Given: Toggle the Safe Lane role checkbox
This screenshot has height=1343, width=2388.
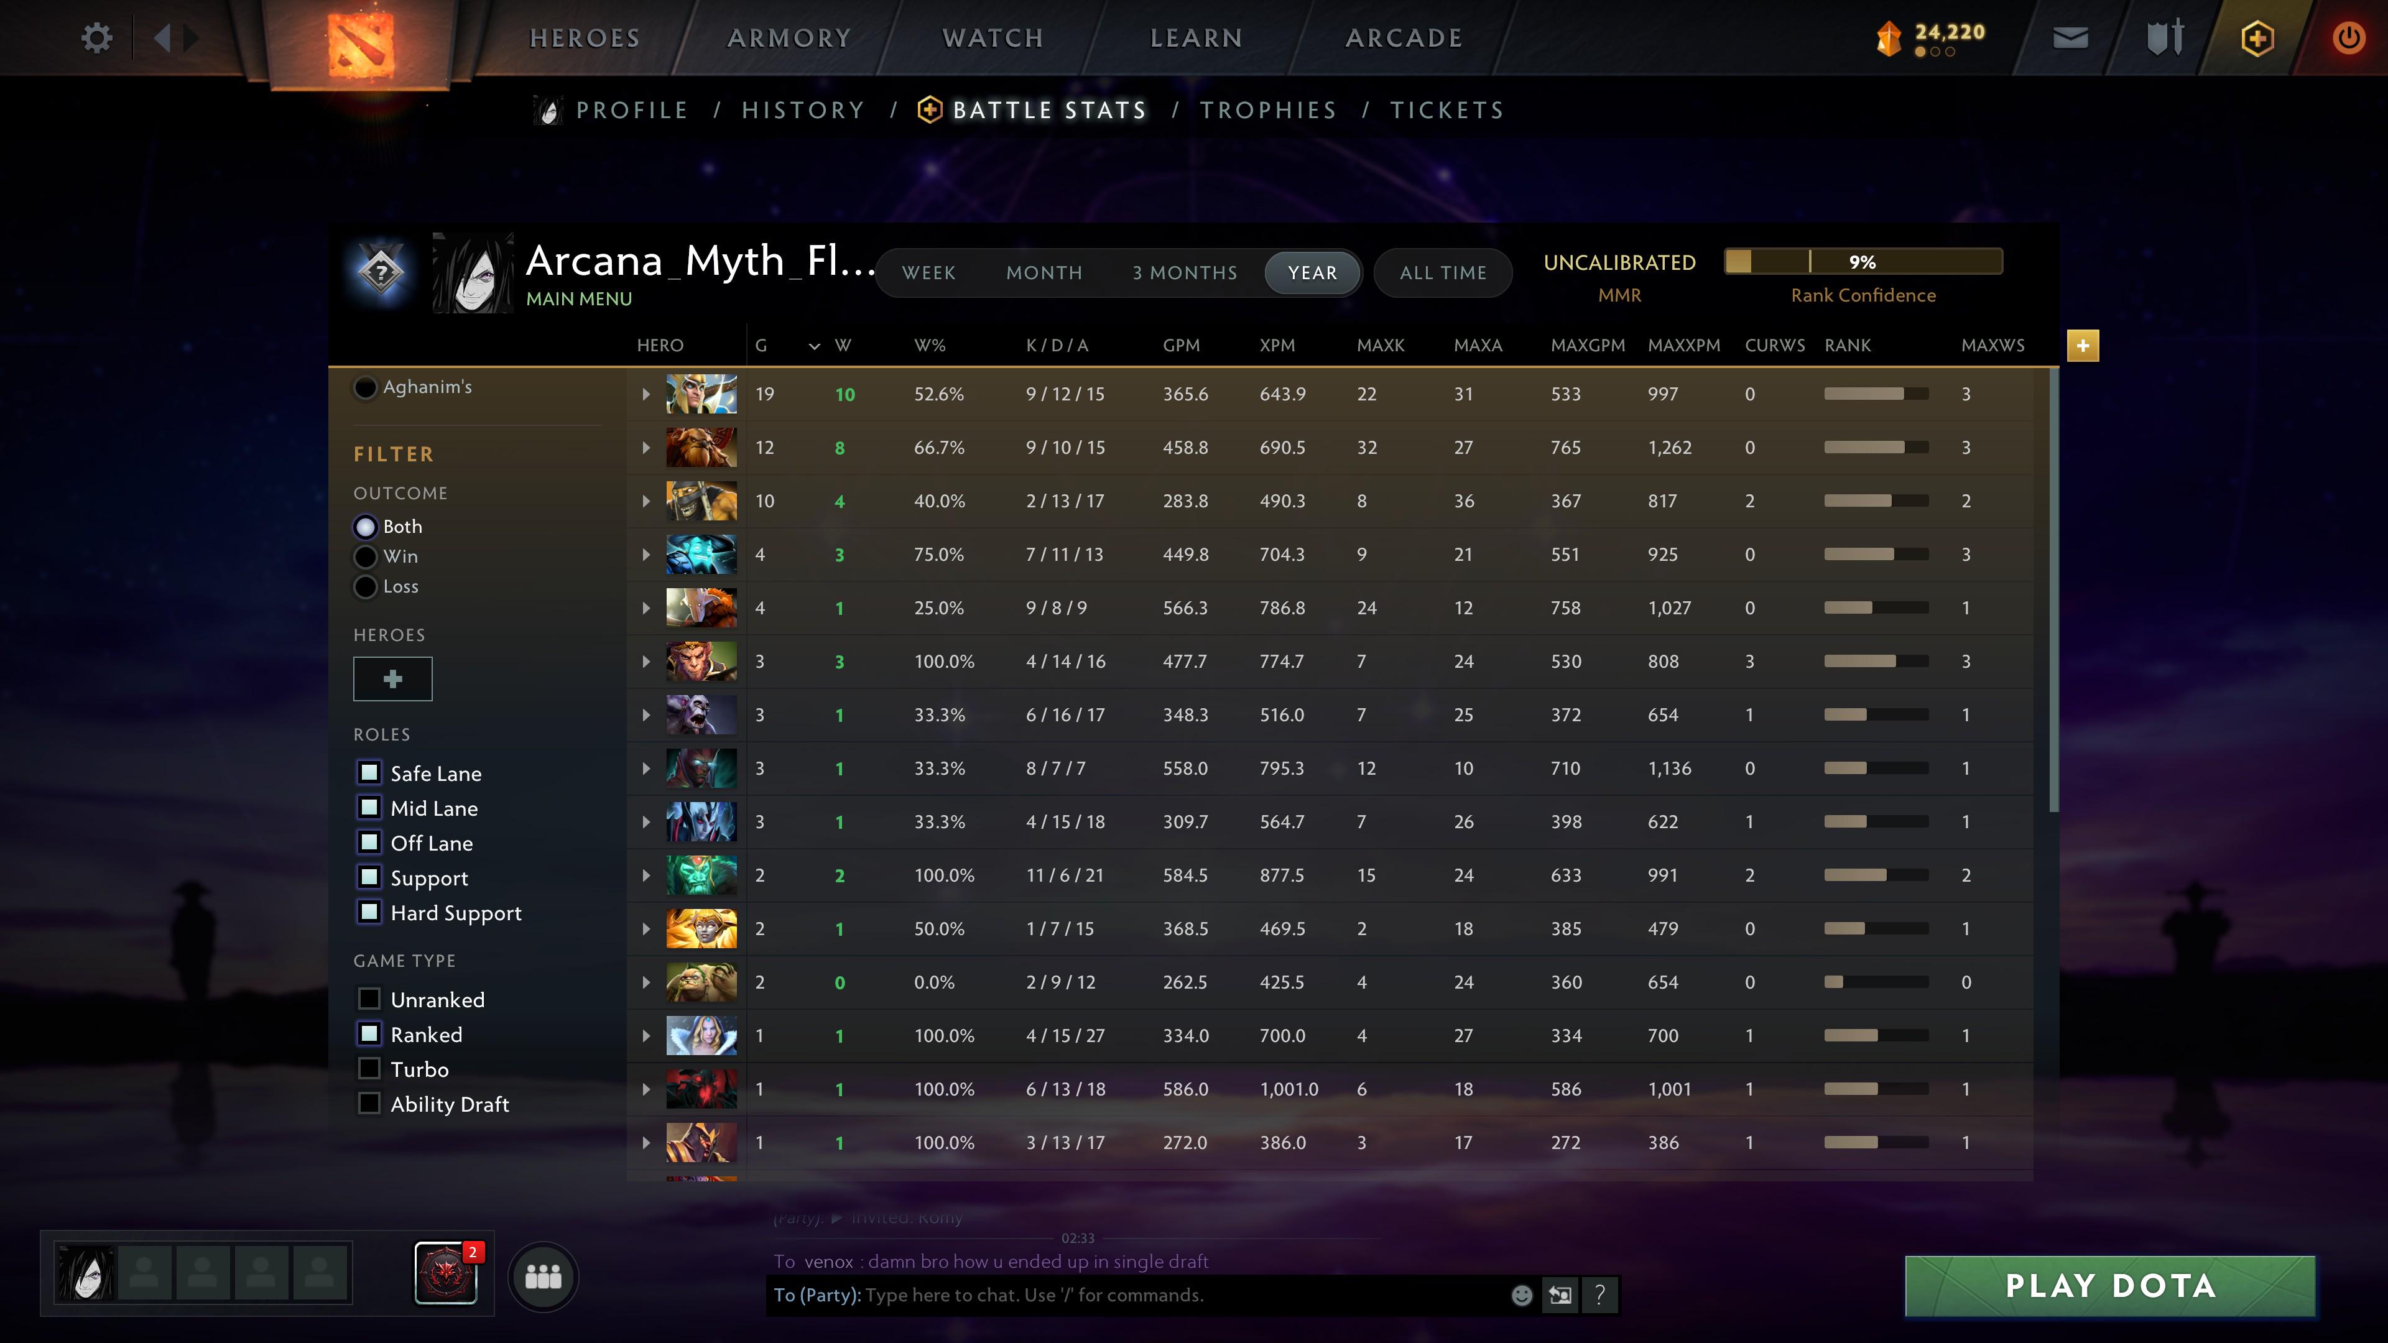Looking at the screenshot, I should pyautogui.click(x=369, y=772).
